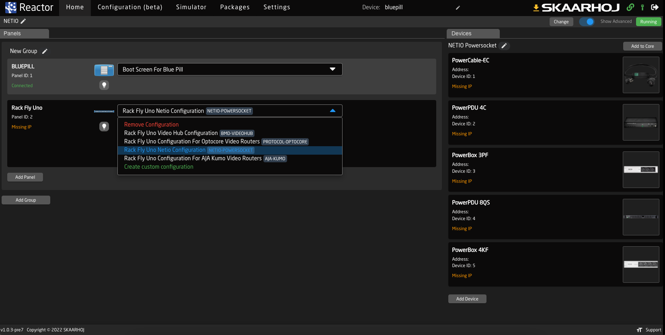Open Boot Screen For Blue Pill dropdown

(230, 69)
